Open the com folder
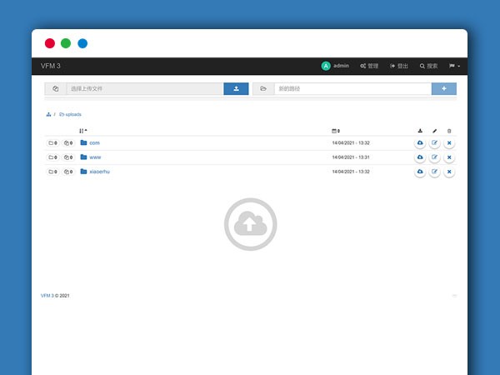This screenshot has height=375, width=500. [x=94, y=143]
